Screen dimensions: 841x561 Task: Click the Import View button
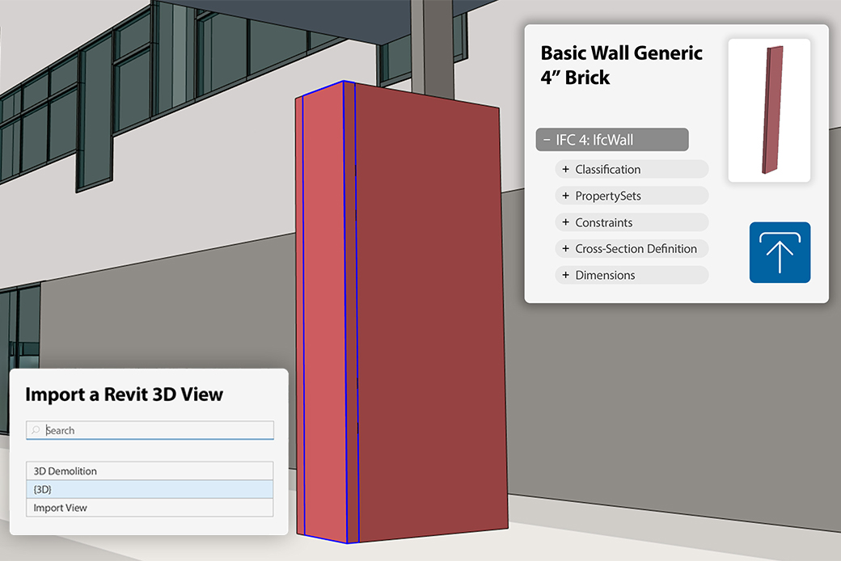150,508
